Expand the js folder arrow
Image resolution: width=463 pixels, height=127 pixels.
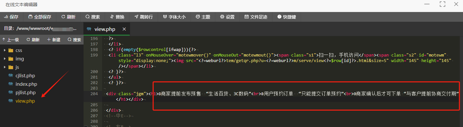click(5, 67)
